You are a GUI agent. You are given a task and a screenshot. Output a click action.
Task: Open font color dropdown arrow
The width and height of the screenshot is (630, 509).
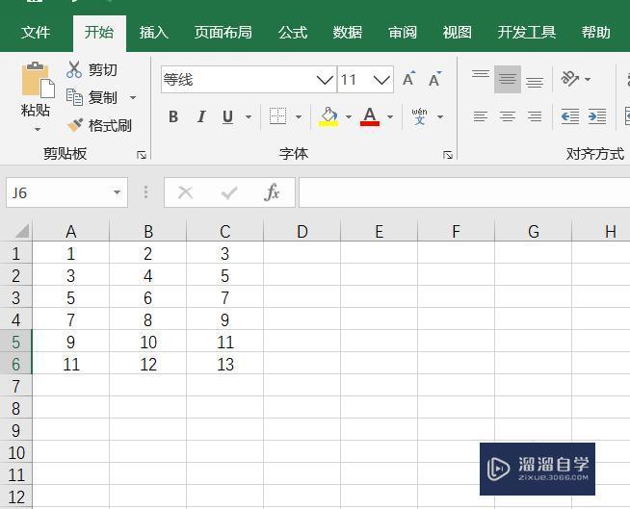(390, 117)
